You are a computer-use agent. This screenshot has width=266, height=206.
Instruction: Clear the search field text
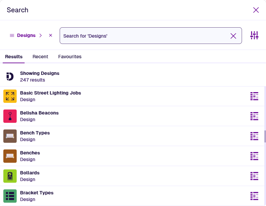[x=233, y=36]
